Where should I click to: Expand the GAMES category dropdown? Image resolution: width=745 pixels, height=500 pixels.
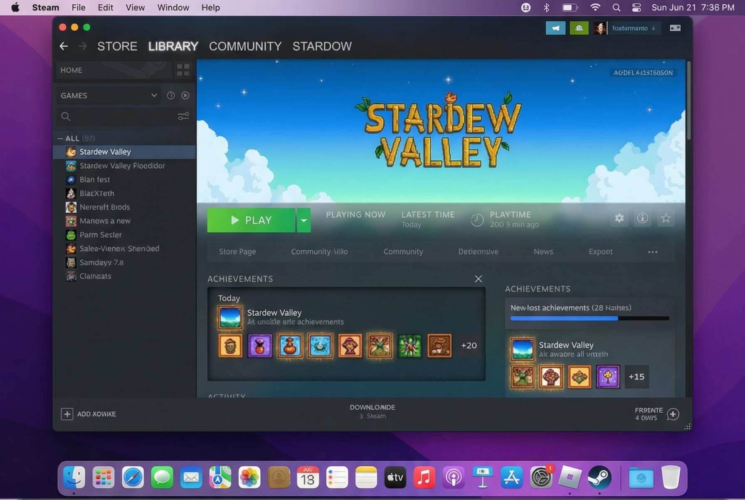tap(154, 96)
